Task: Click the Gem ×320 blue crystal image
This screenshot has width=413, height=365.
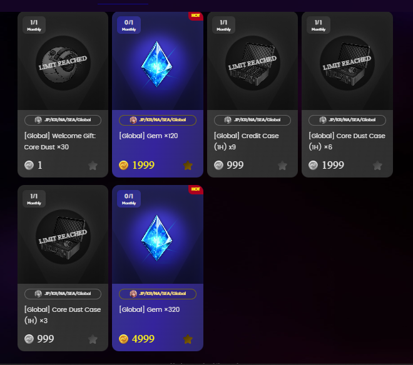Action: 156,237
